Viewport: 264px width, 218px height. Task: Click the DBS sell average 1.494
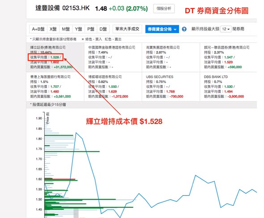[229, 91]
